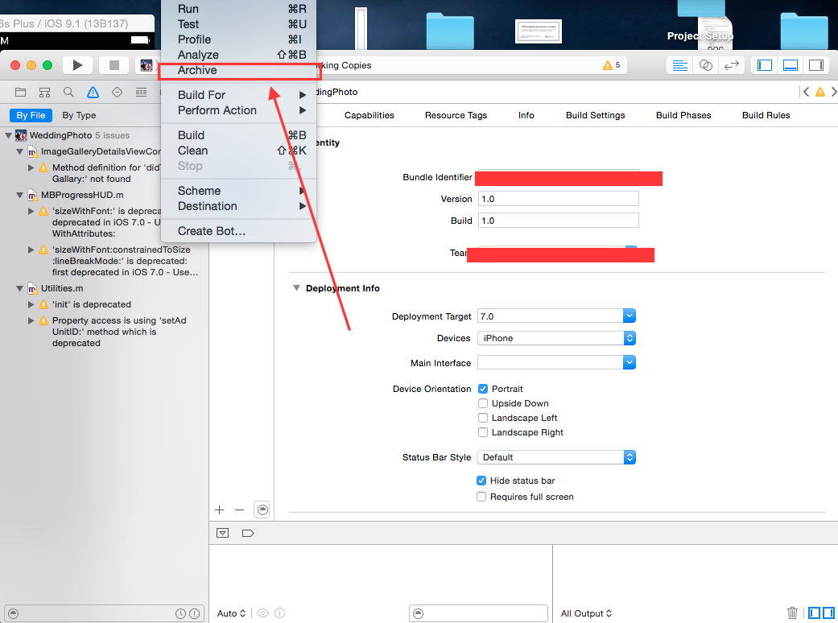
Task: Choose Clean from the Product menu
Action: tap(238, 151)
